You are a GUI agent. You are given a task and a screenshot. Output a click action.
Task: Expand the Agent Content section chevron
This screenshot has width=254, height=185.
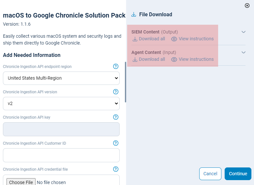pyautogui.click(x=243, y=52)
